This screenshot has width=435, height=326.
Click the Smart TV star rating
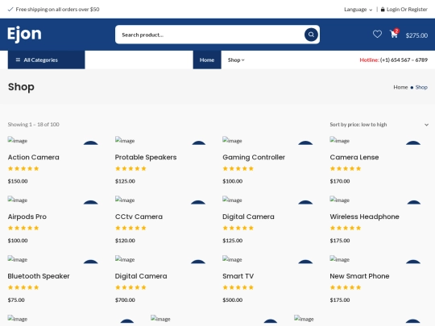238,287
